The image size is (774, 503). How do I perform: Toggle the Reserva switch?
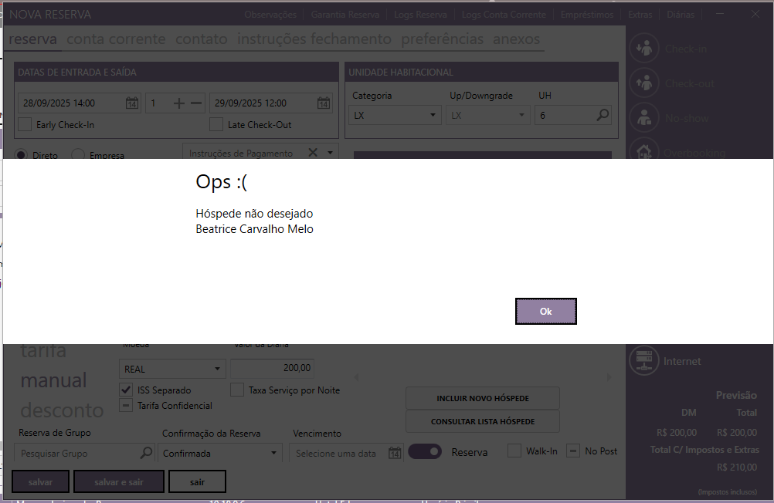click(x=424, y=452)
